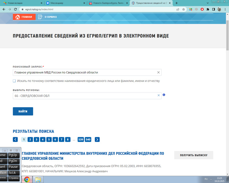Open File Explorer from the taskbar
This screenshot has height=183, width=229.
(38, 179)
